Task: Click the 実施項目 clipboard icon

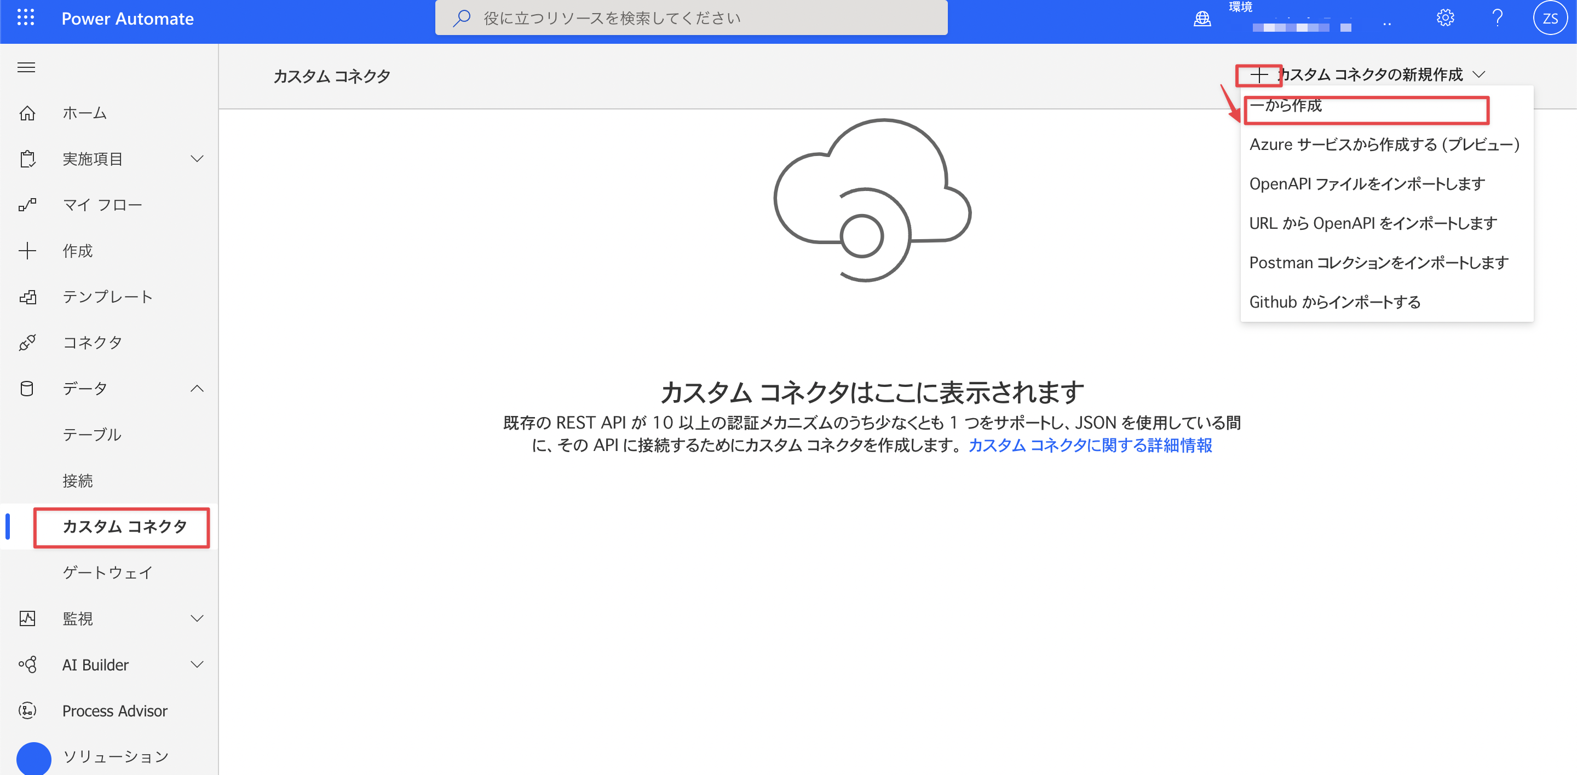Action: 27,159
